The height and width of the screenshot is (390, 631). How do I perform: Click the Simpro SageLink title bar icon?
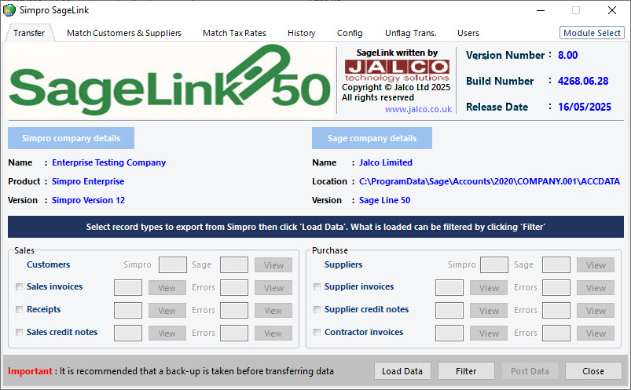click(9, 10)
